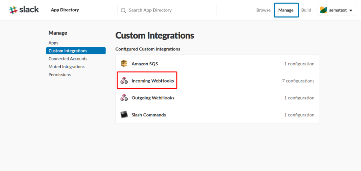Click "1 configuration" for Outgoing WebHooks
This screenshot has height=171, width=361.
(x=299, y=98)
